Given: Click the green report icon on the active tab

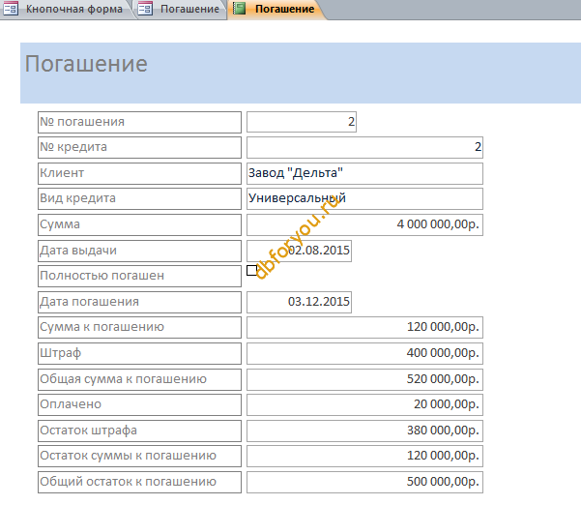Looking at the screenshot, I should coord(239,9).
